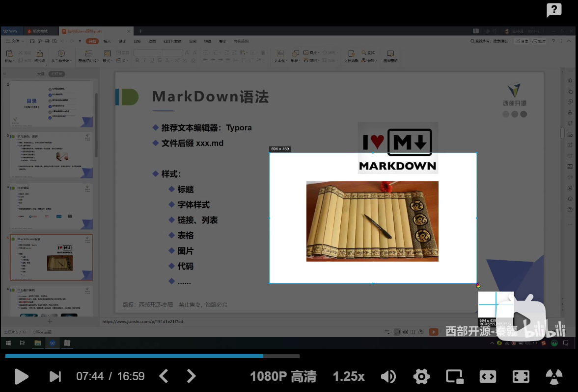Click the 粘贴 paste icon
The image size is (578, 392).
pyautogui.click(x=10, y=54)
